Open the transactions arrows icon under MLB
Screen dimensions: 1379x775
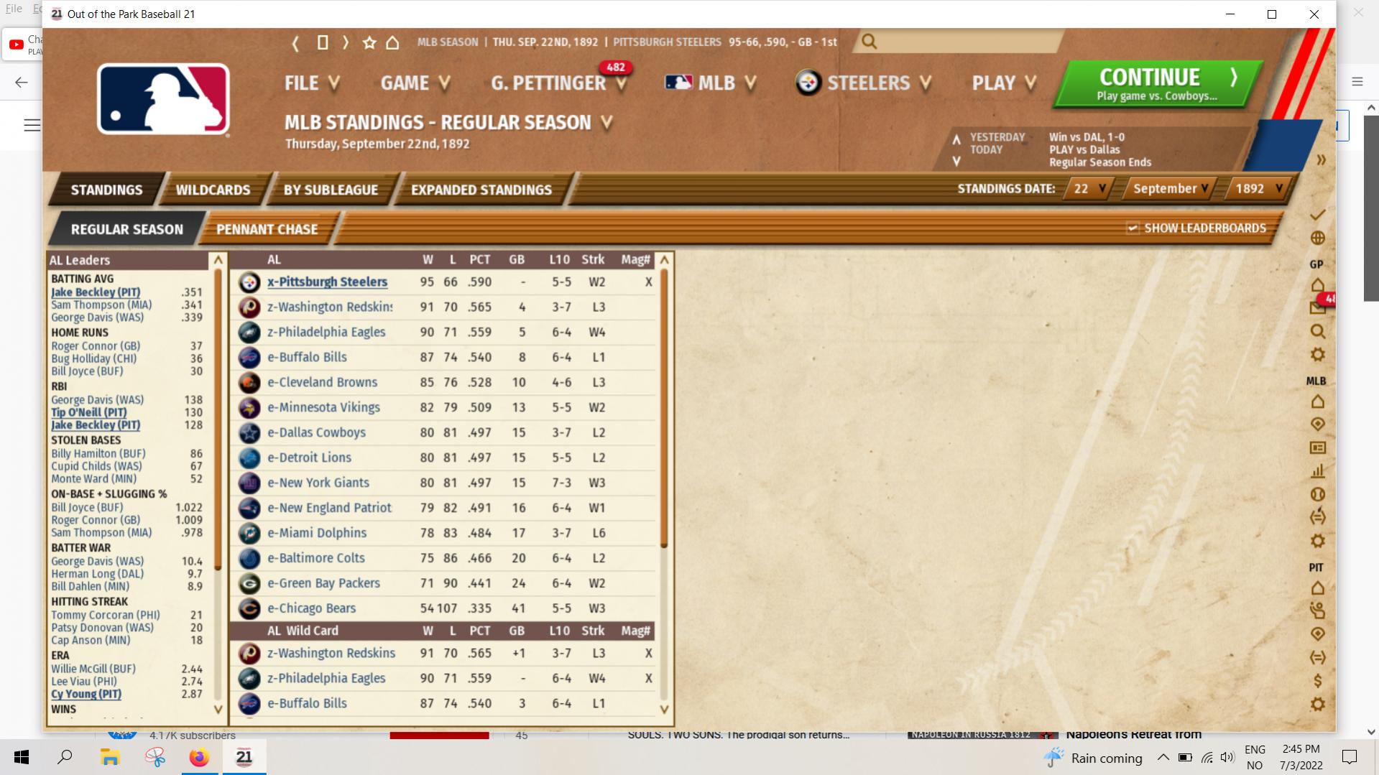click(1317, 517)
